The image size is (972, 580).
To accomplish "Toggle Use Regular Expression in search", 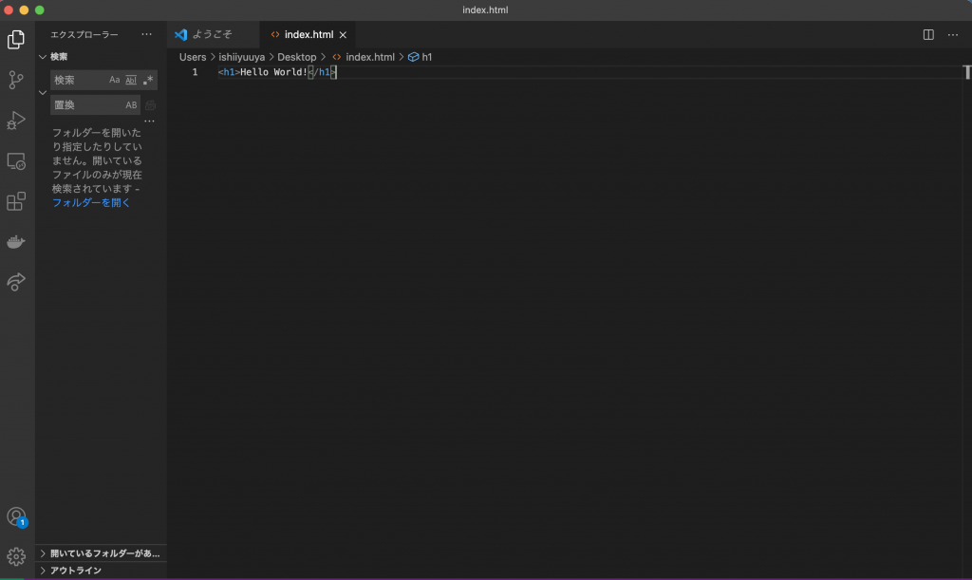I will coord(148,81).
